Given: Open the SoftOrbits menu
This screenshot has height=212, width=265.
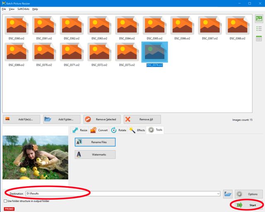Looking at the screenshot, I should [x=23, y=9].
